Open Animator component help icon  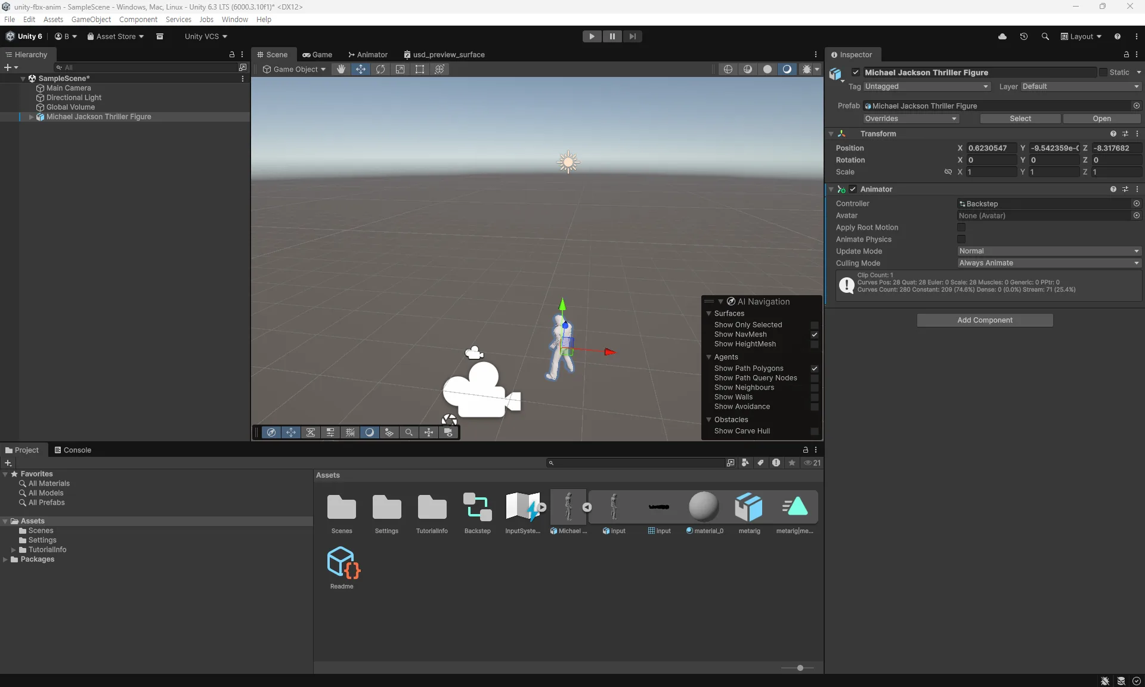1113,189
